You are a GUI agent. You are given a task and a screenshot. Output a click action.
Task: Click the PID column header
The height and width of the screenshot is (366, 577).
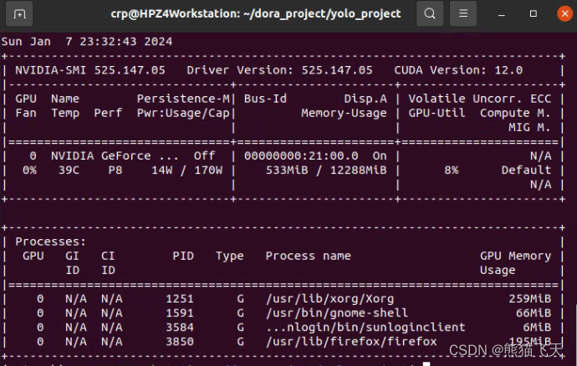coord(183,256)
